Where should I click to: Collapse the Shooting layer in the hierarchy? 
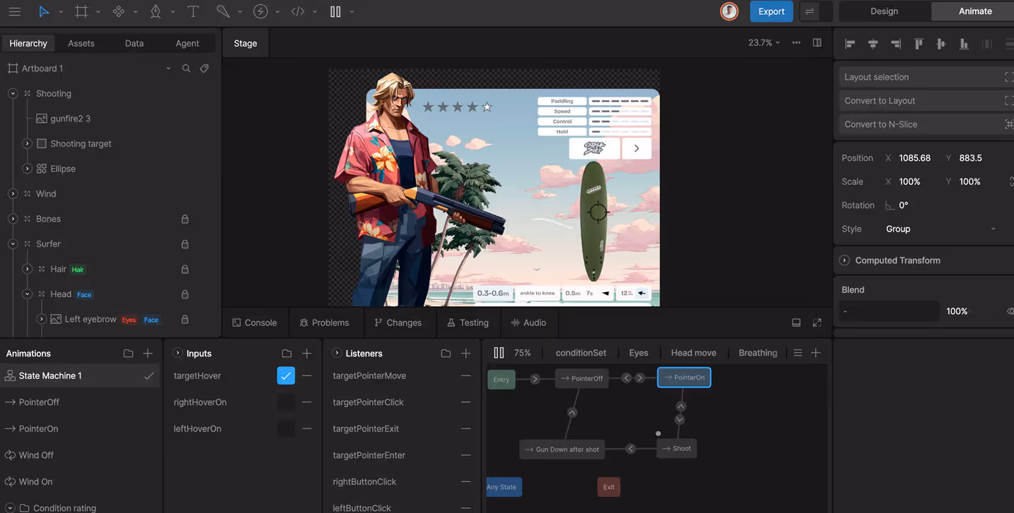pos(12,93)
